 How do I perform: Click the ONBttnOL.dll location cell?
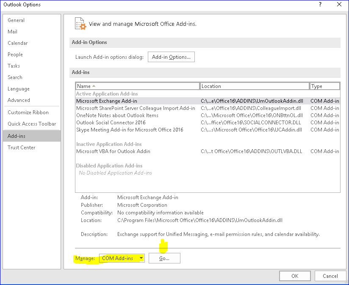252,115
